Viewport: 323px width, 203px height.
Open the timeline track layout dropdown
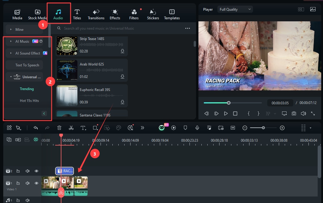pyautogui.click(x=311, y=128)
